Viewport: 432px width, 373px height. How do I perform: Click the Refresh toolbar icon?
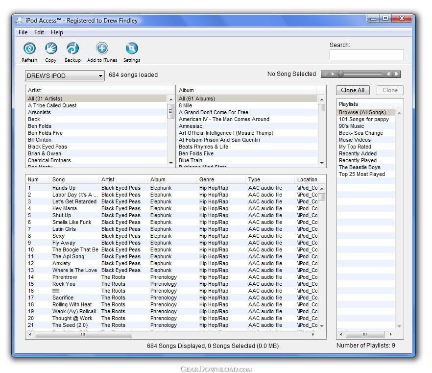[29, 49]
